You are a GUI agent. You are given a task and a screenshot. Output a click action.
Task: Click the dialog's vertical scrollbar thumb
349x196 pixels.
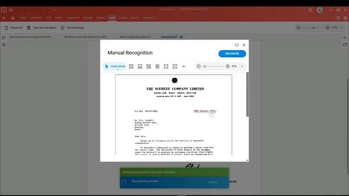(x=247, y=94)
